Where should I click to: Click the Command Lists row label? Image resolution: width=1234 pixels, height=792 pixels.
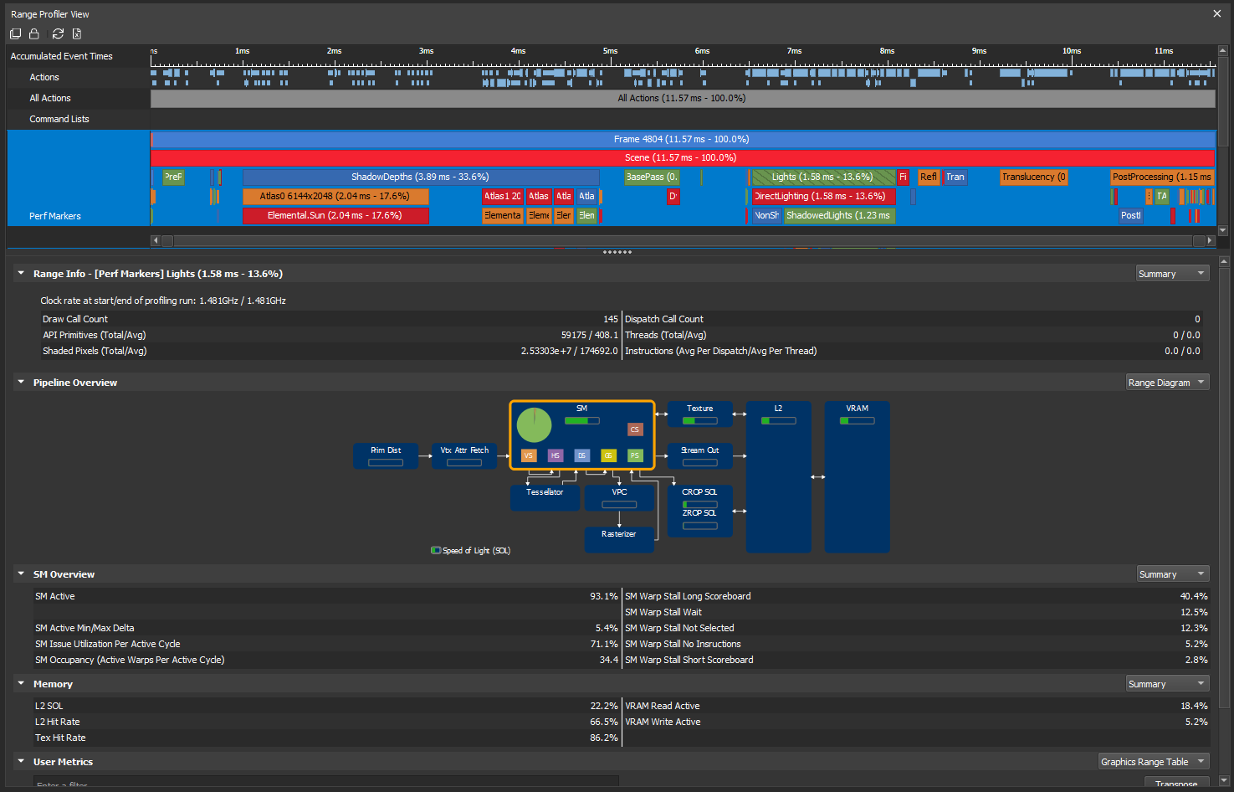click(59, 119)
